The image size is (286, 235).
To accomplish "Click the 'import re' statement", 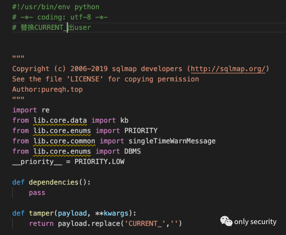I will [x=31, y=110].
